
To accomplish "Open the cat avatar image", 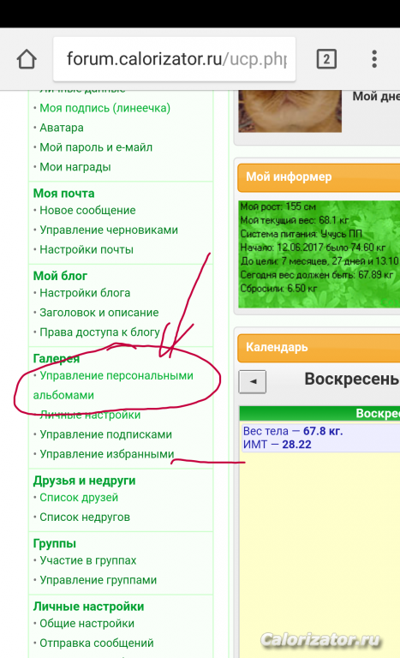I will coord(290,111).
